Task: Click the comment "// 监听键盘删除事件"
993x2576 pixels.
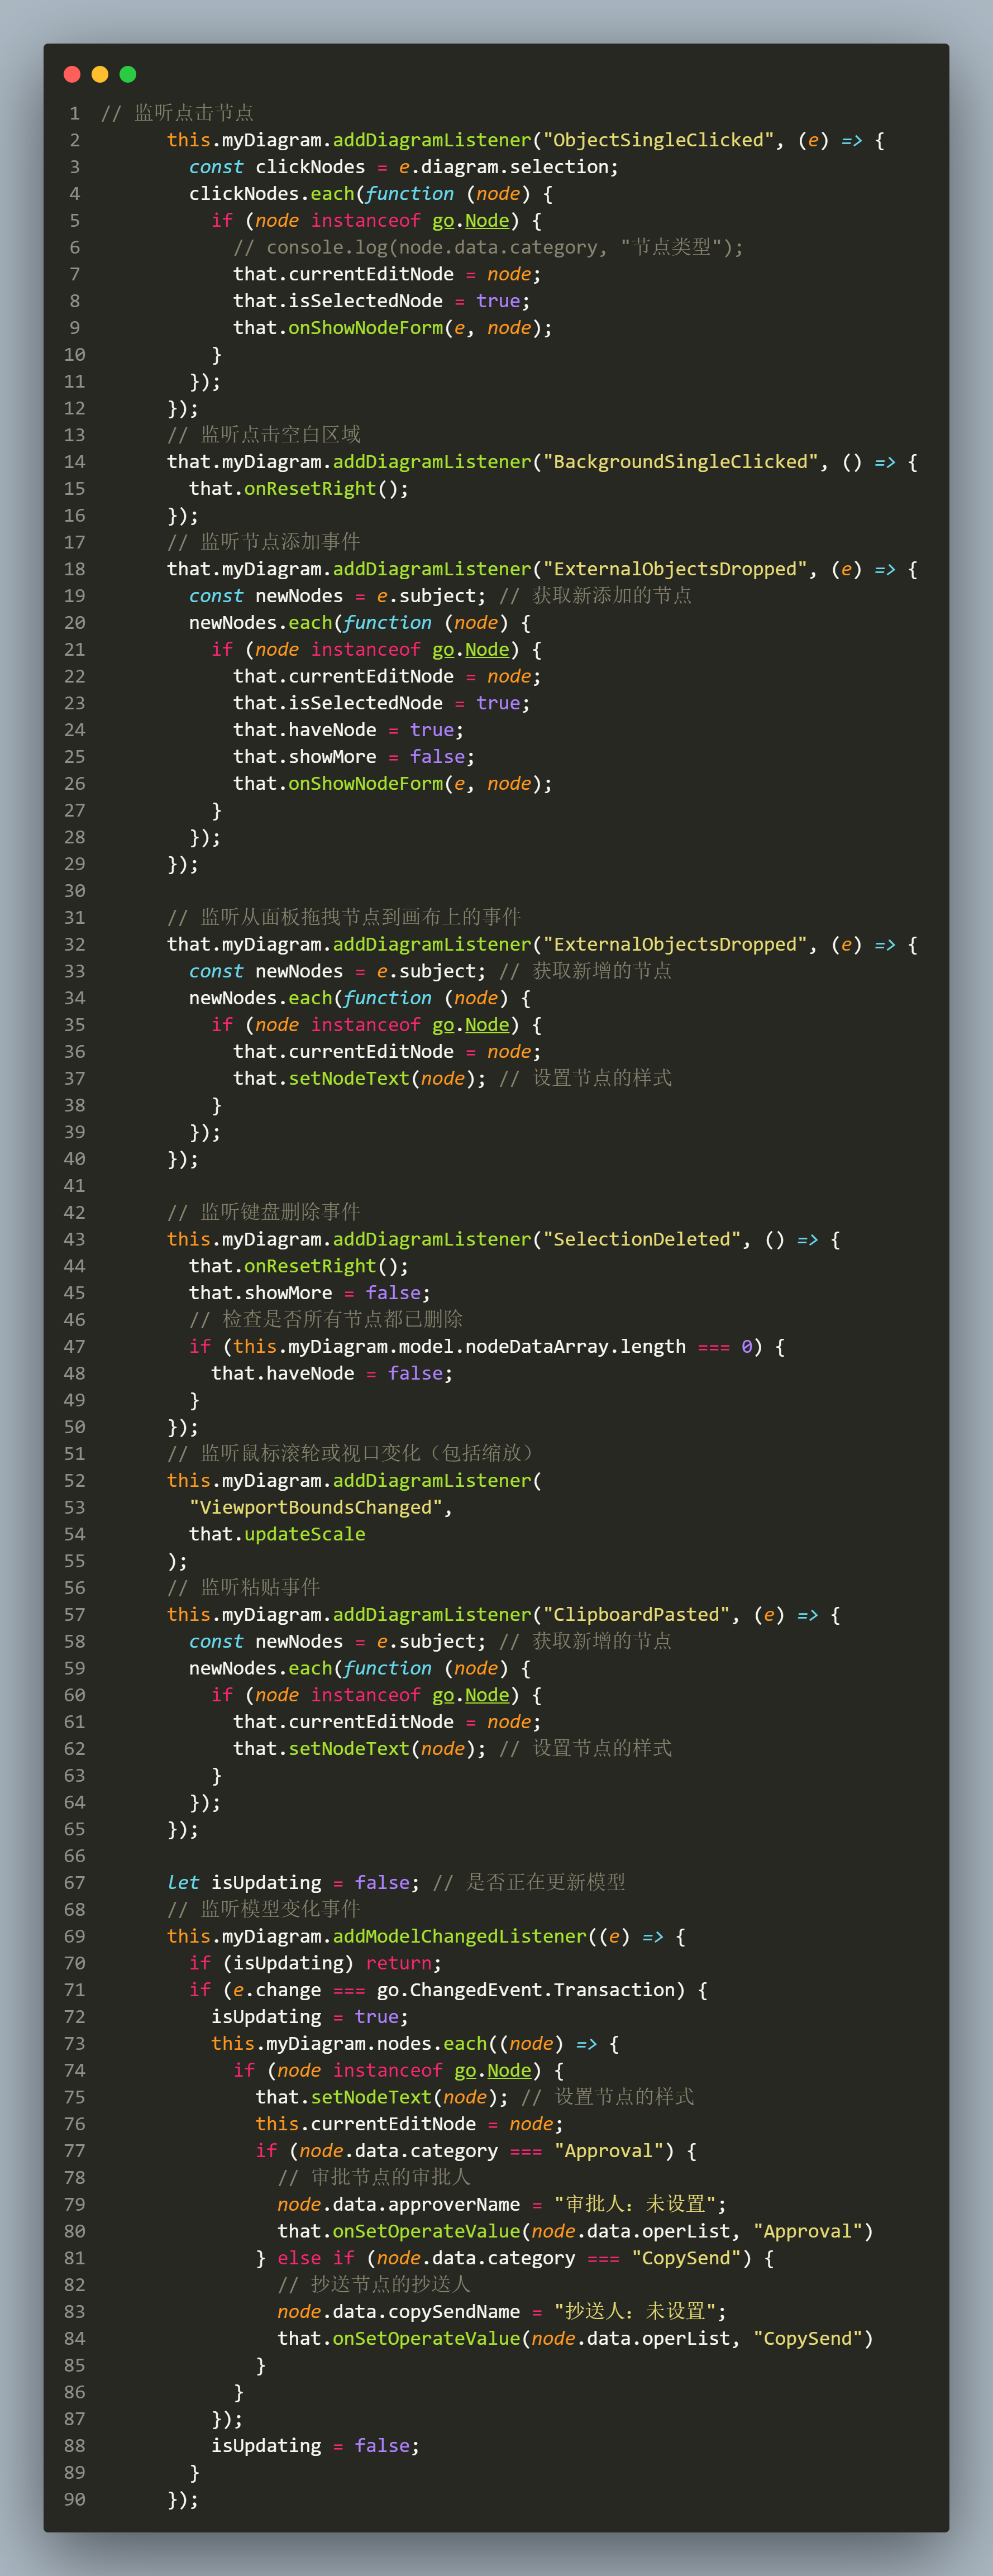Action: pyautogui.click(x=264, y=1213)
